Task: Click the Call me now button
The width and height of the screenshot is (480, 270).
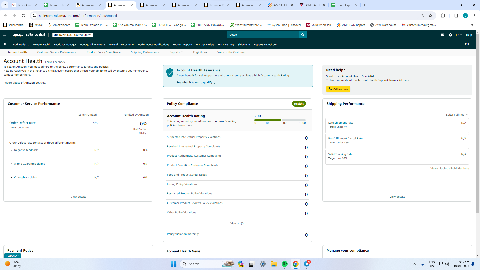Action: [338, 89]
